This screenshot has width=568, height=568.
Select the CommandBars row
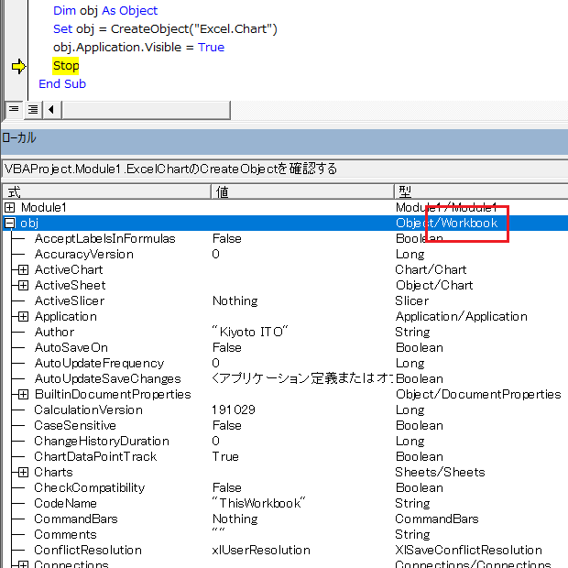coord(286,519)
